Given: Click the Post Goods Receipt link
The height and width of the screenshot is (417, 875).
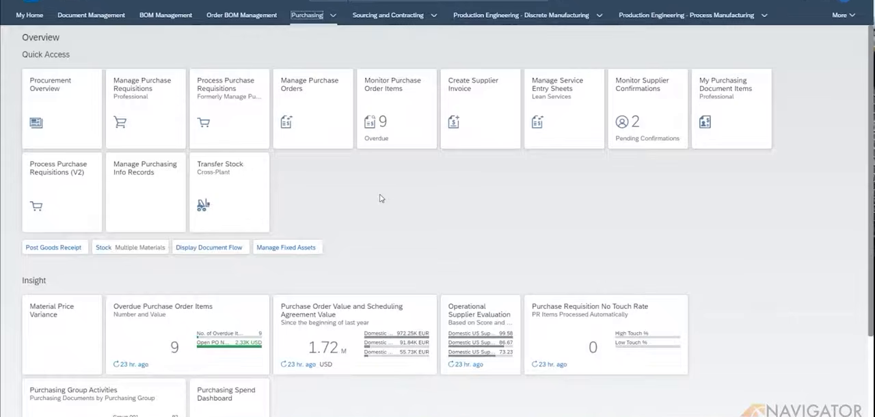Looking at the screenshot, I should click(x=53, y=247).
